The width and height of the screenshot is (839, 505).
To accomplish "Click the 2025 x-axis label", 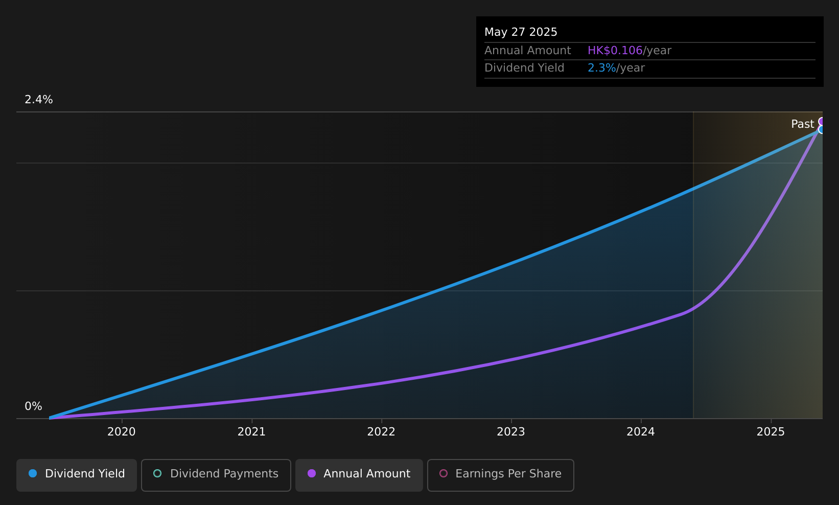I will 771,432.
